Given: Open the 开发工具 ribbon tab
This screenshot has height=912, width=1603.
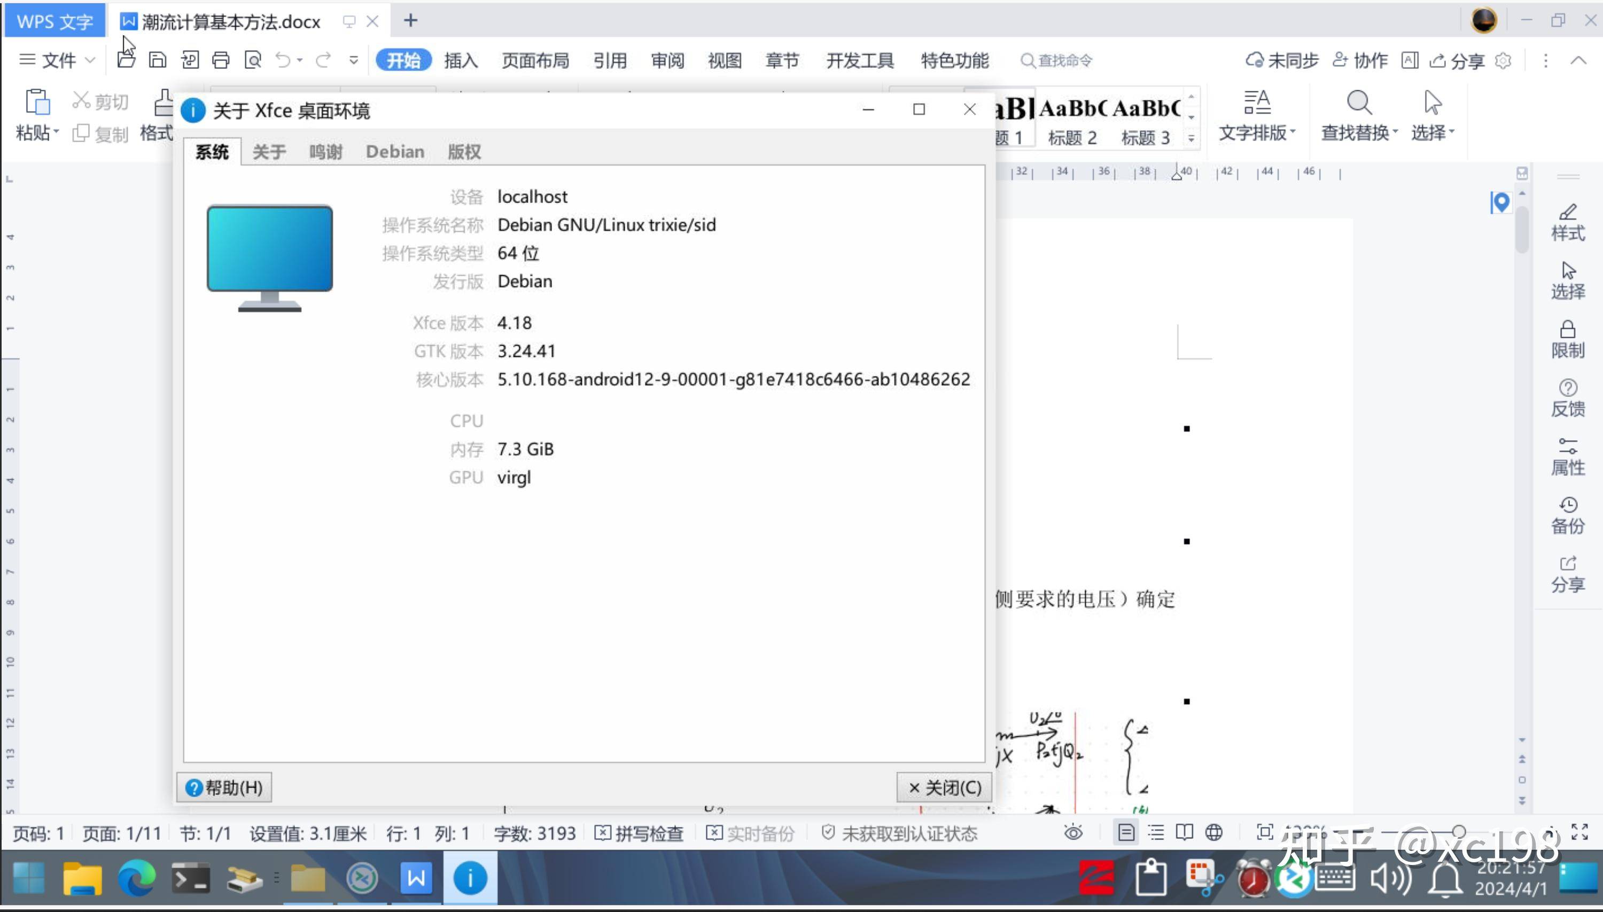Looking at the screenshot, I should click(x=860, y=60).
